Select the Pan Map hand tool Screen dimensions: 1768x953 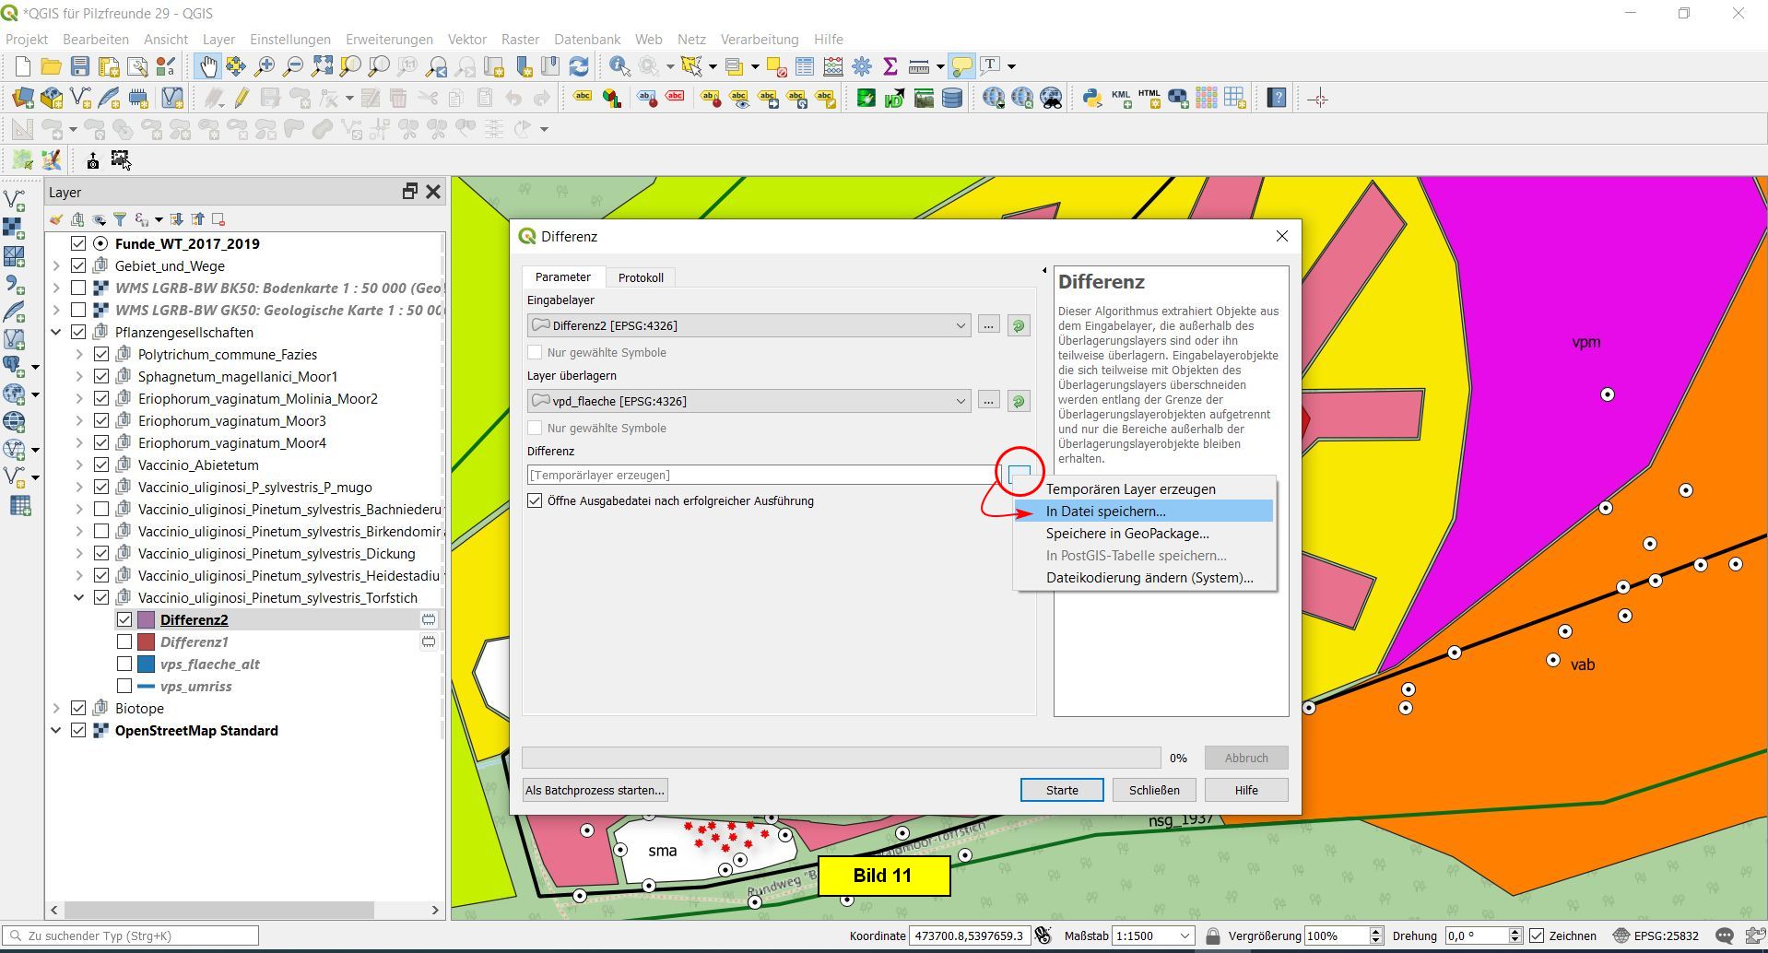click(x=207, y=66)
